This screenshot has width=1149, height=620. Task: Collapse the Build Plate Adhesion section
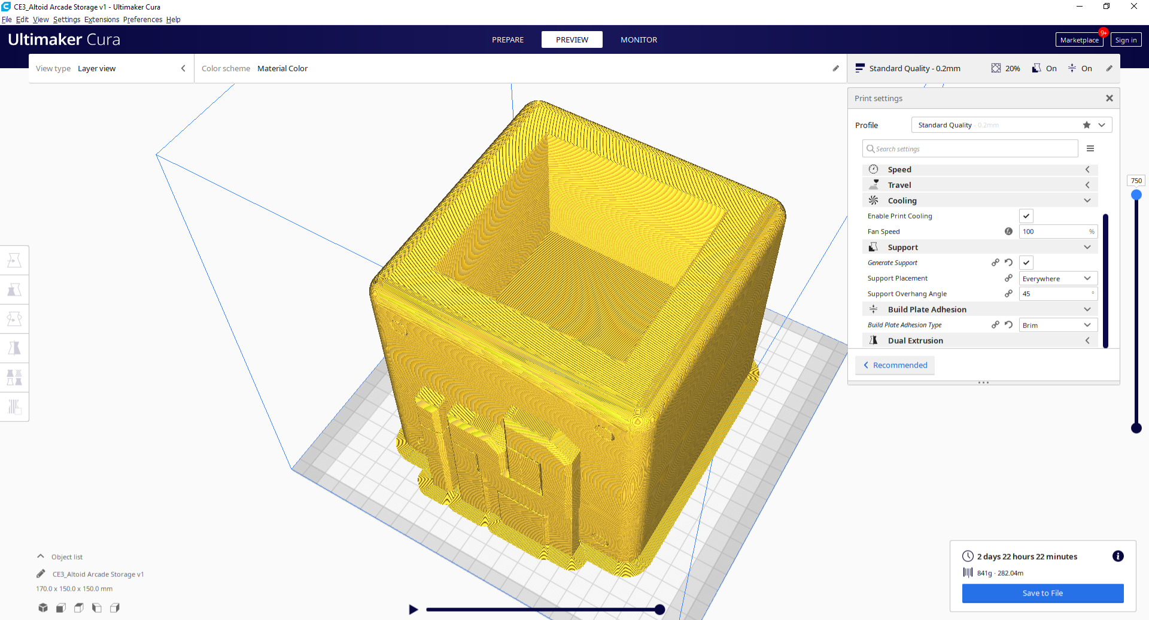pos(980,309)
